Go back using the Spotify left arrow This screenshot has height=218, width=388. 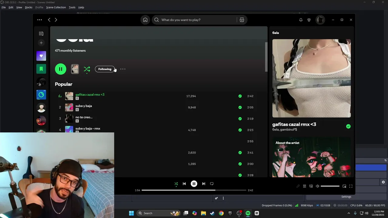click(49, 20)
